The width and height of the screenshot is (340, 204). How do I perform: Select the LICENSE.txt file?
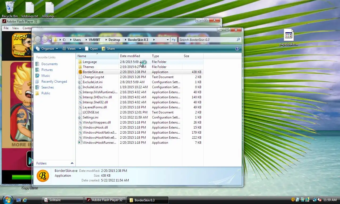(91, 112)
